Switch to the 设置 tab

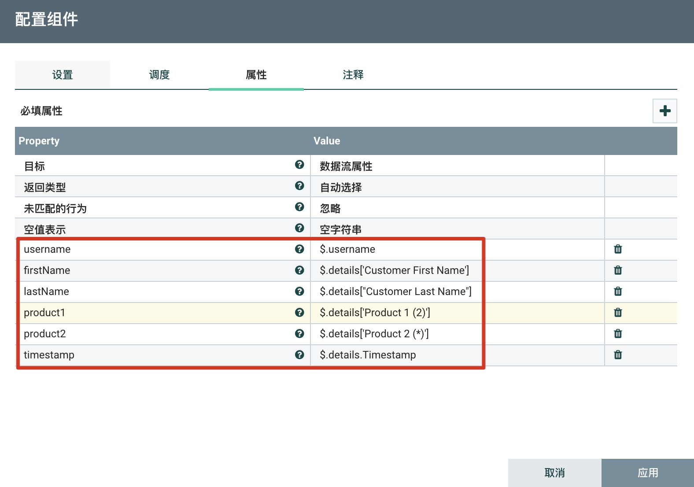click(x=63, y=75)
